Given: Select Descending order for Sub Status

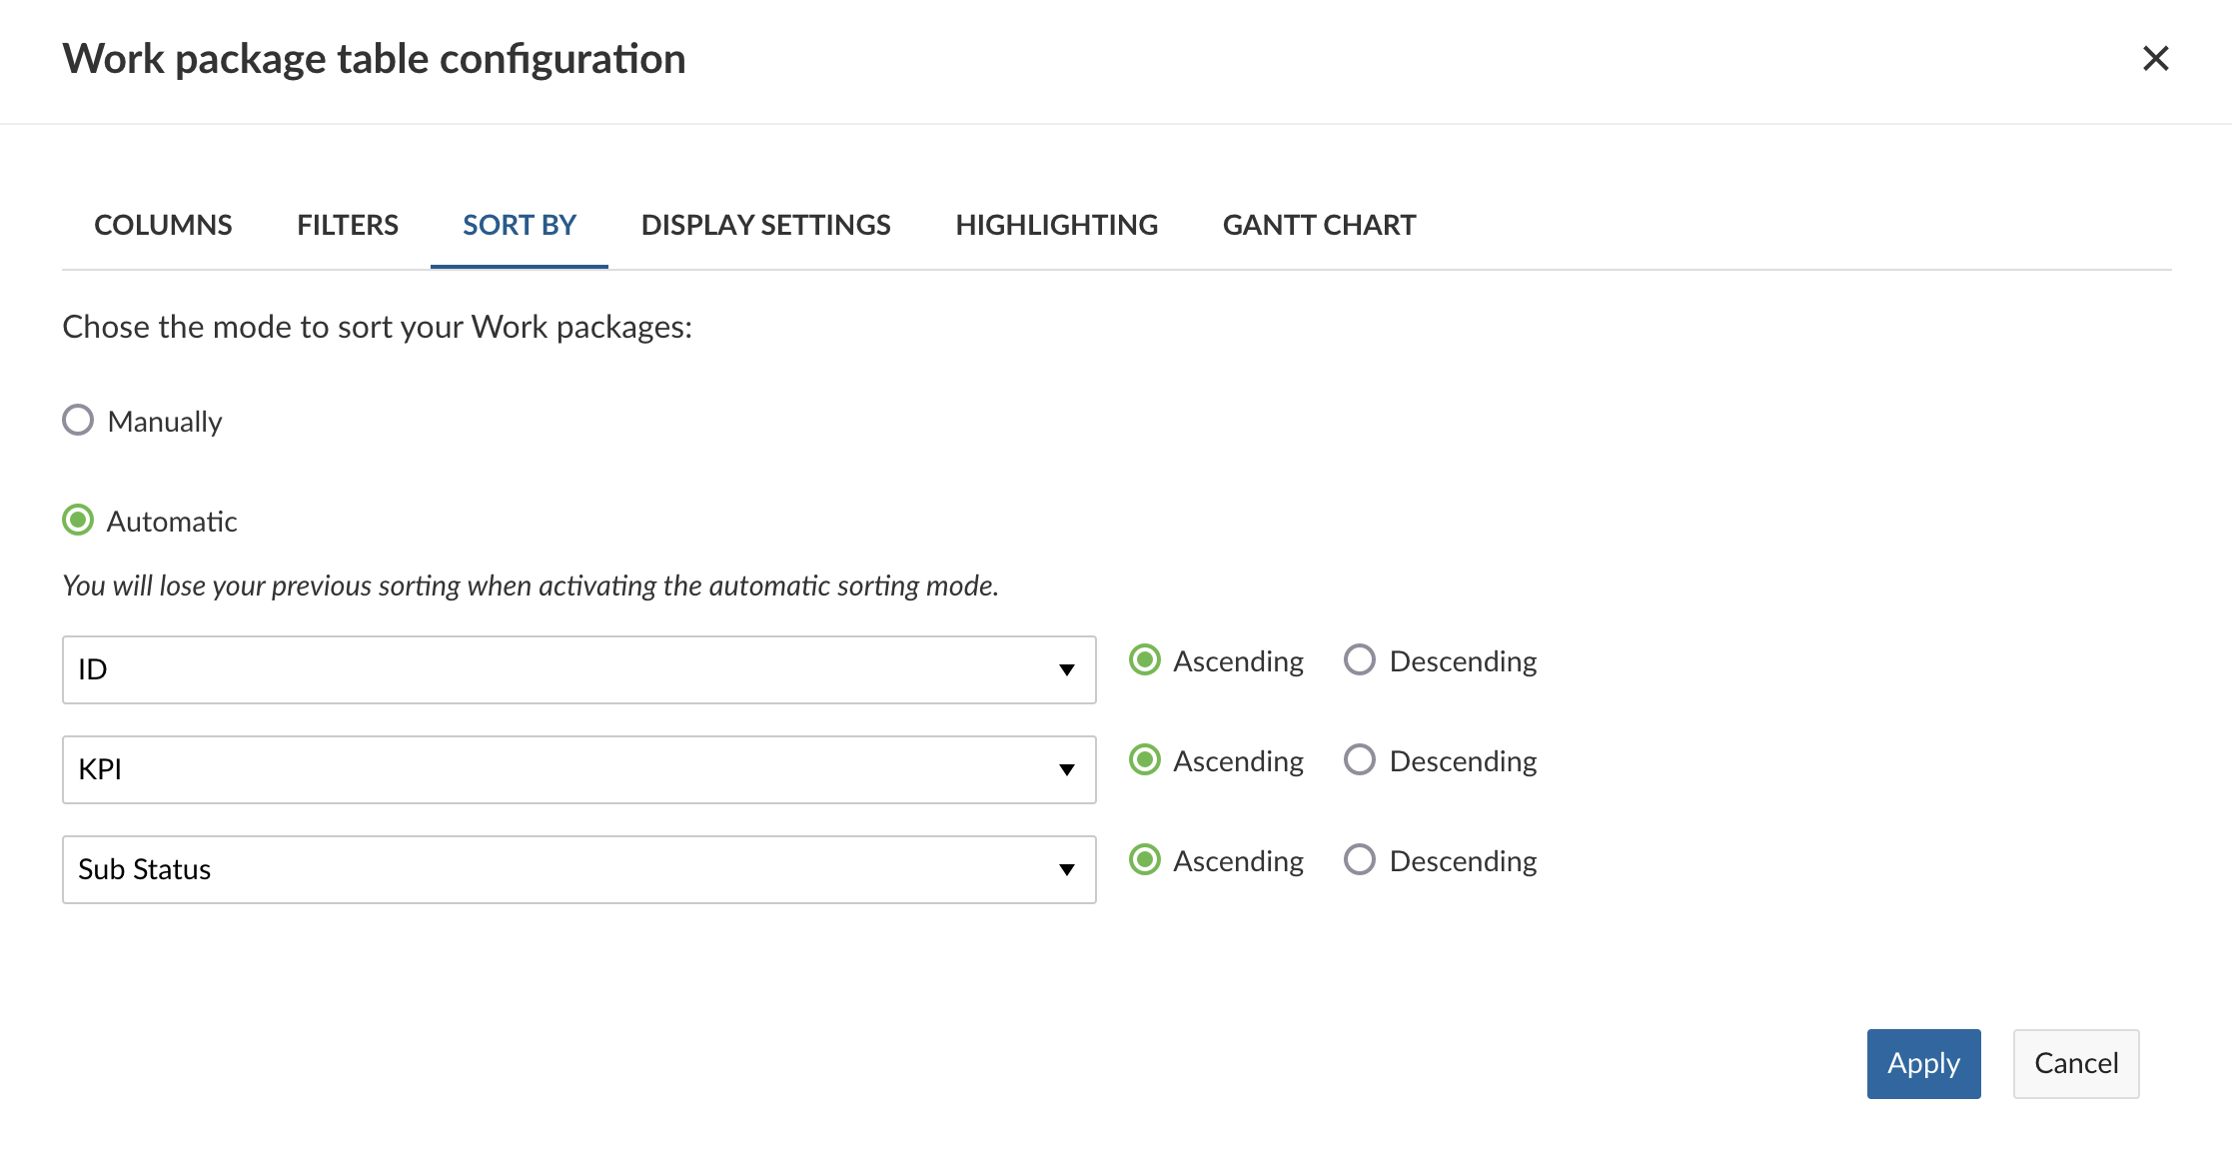Looking at the screenshot, I should 1357,861.
